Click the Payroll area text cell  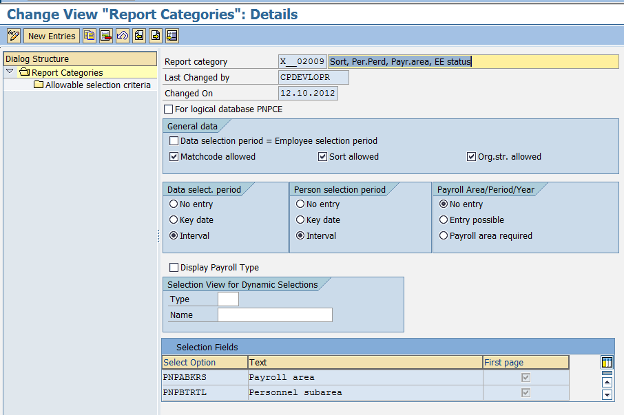point(365,377)
